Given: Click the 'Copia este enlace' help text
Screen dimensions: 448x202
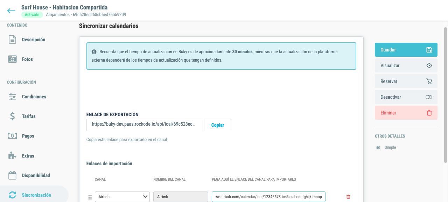Looking at the screenshot, I should 127,140.
